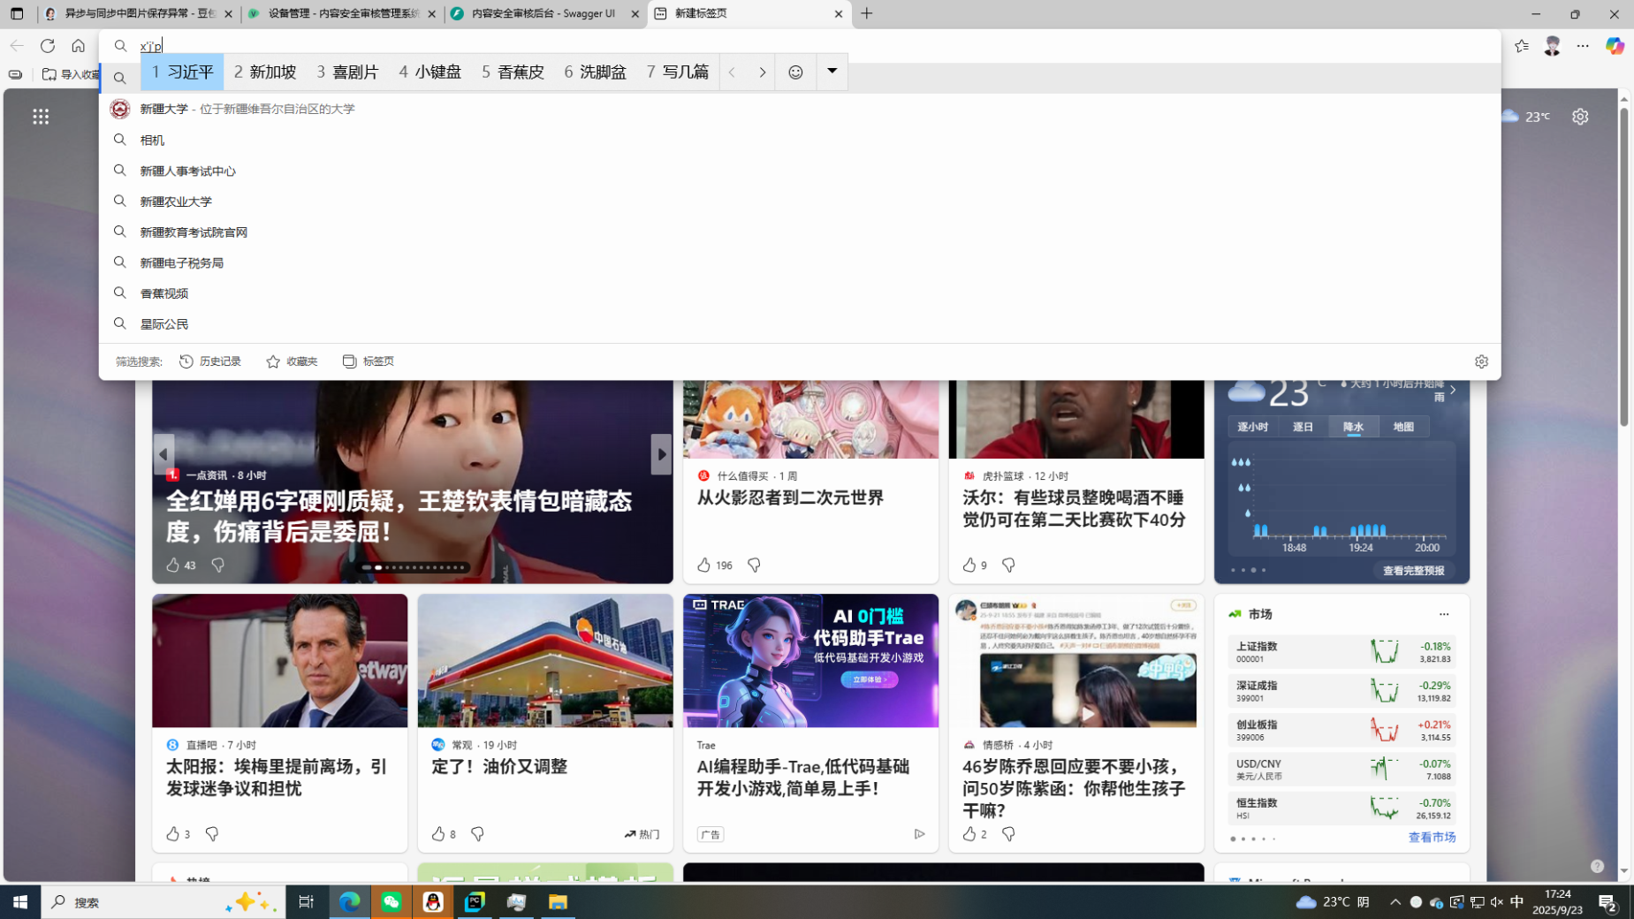The height and width of the screenshot is (919, 1634).
Task: Open the new tab page settings gear
Action: pos(1579,117)
